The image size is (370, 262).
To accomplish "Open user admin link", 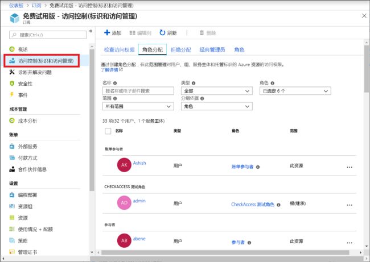I will pyautogui.click(x=139, y=201).
